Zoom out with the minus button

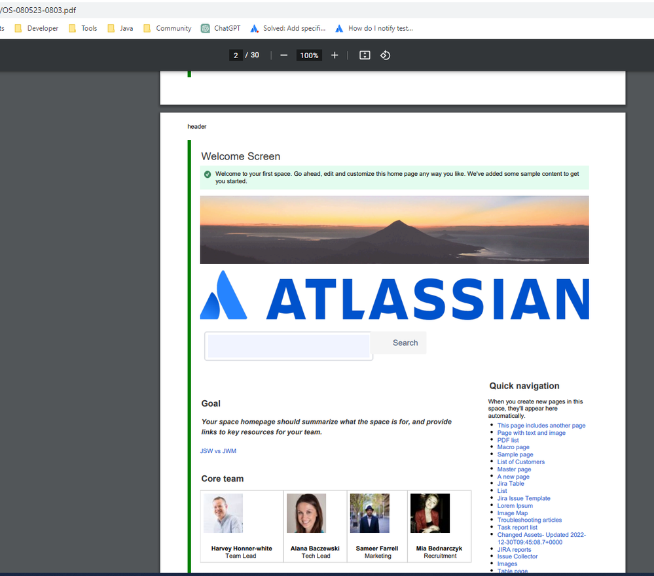click(x=283, y=56)
